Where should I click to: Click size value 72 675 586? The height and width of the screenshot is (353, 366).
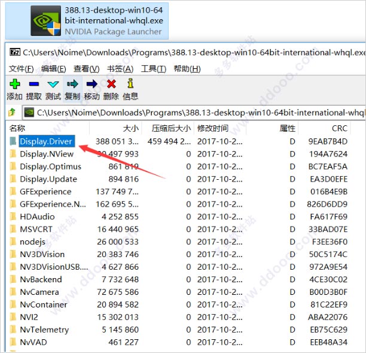pos(118,292)
